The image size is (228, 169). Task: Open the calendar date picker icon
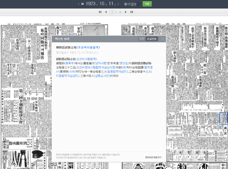[82, 4]
